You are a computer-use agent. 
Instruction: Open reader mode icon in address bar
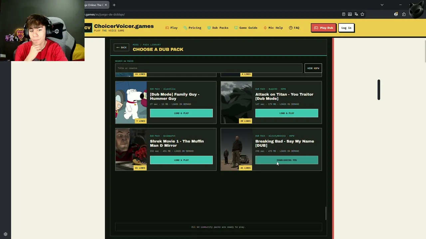[x=343, y=14]
